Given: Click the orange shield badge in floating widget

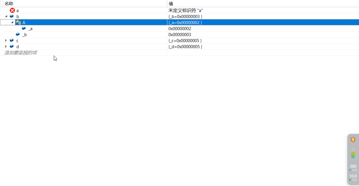Looking at the screenshot, I should point(353,140).
